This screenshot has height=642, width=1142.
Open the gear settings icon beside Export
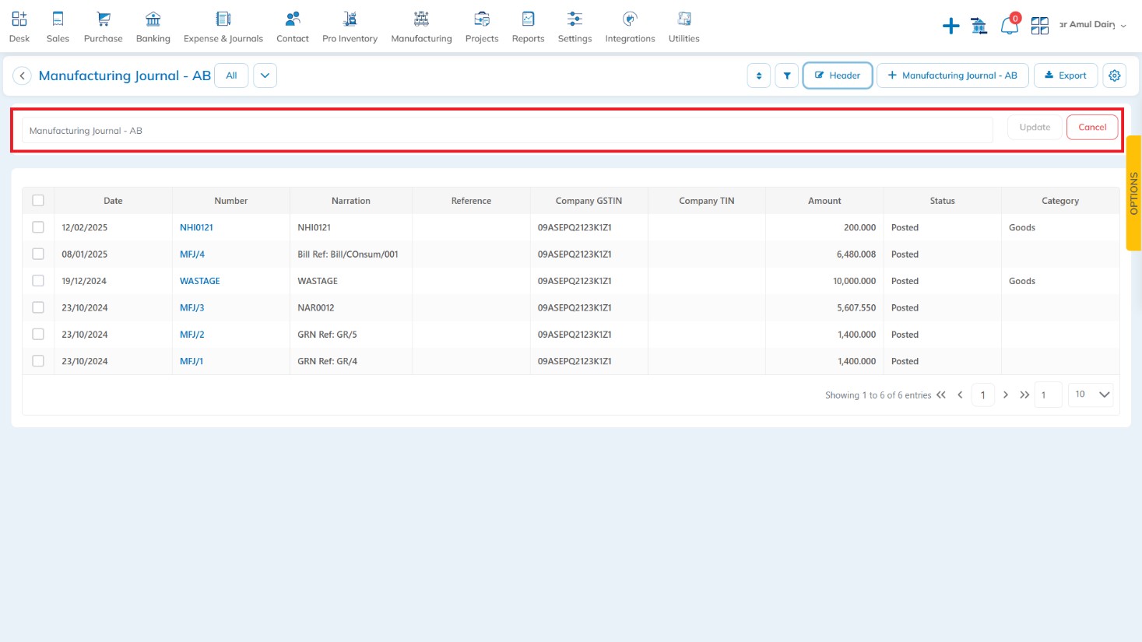1115,75
